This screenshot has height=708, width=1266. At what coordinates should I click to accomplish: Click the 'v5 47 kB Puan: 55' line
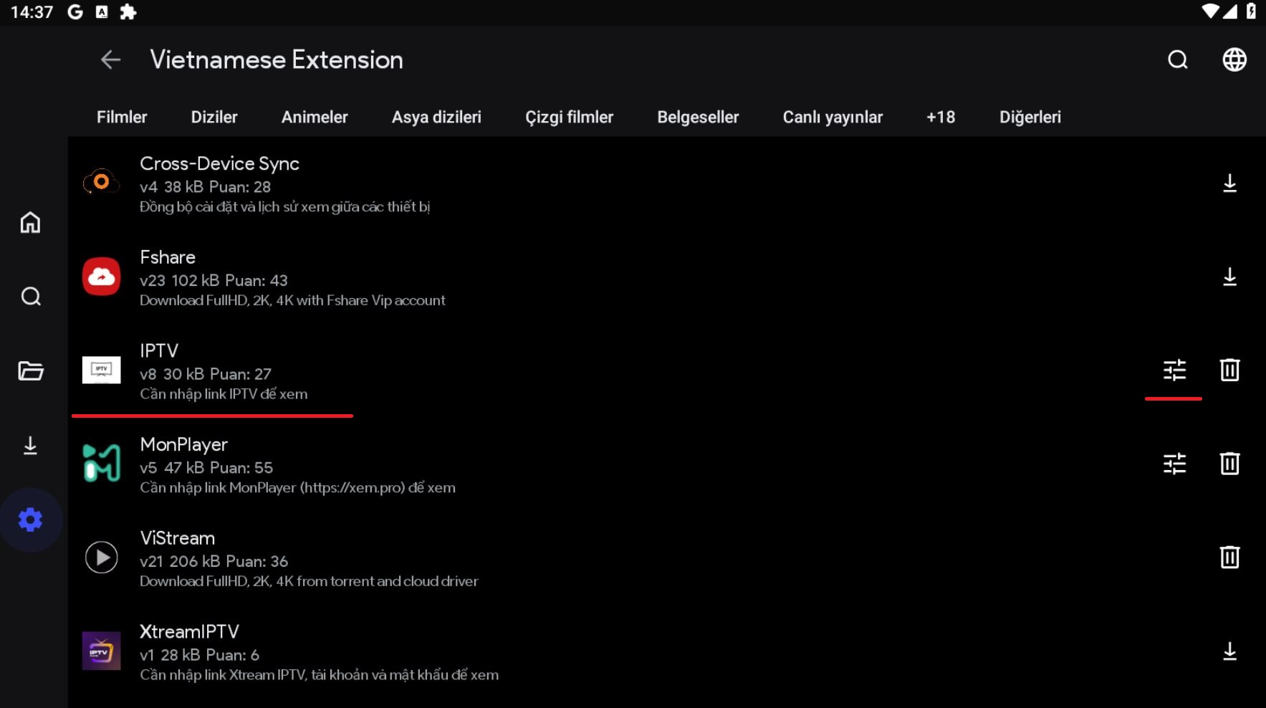[x=206, y=467]
